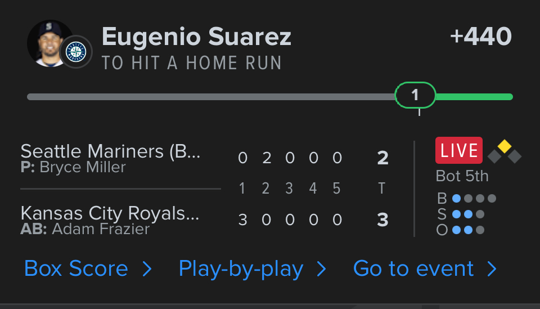Click the red LIVE badge

pyautogui.click(x=459, y=150)
